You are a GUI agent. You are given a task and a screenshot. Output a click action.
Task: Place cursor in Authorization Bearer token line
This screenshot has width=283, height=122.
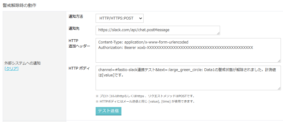(x=176, y=48)
